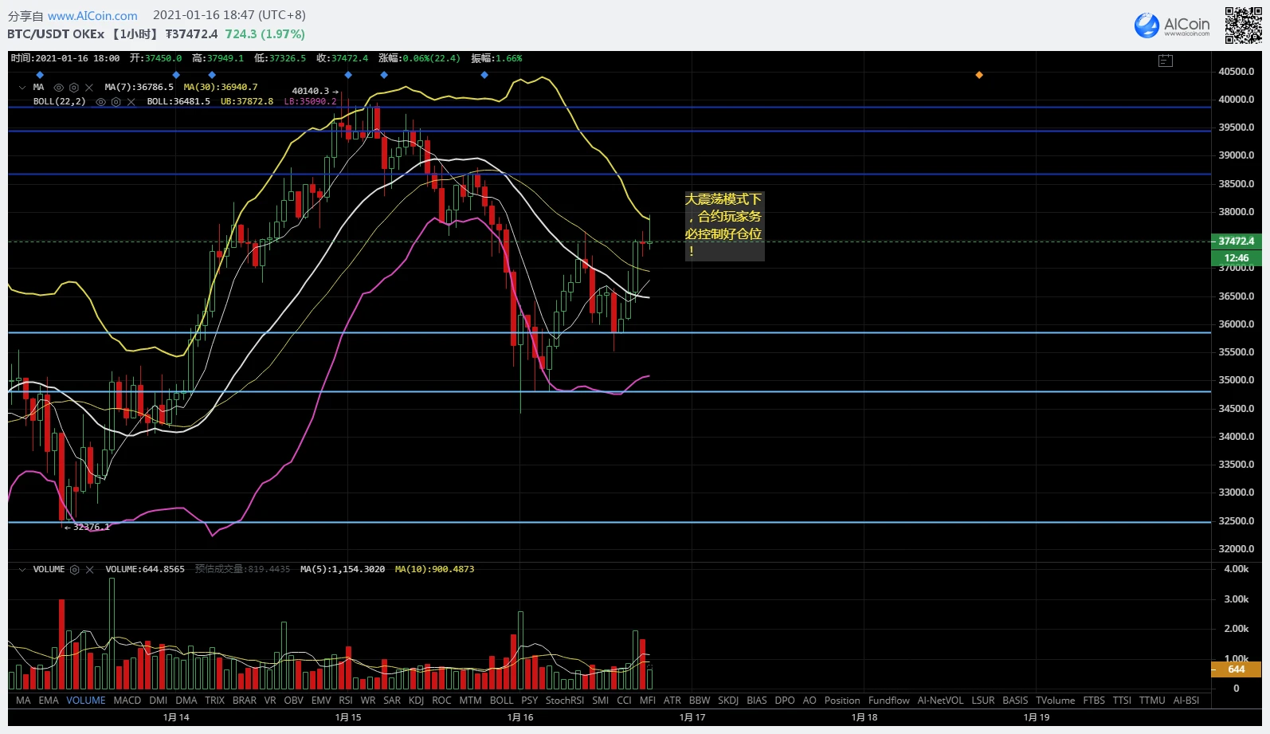
Task: Click the leftmost blue diamond event marker
Action: [x=40, y=75]
